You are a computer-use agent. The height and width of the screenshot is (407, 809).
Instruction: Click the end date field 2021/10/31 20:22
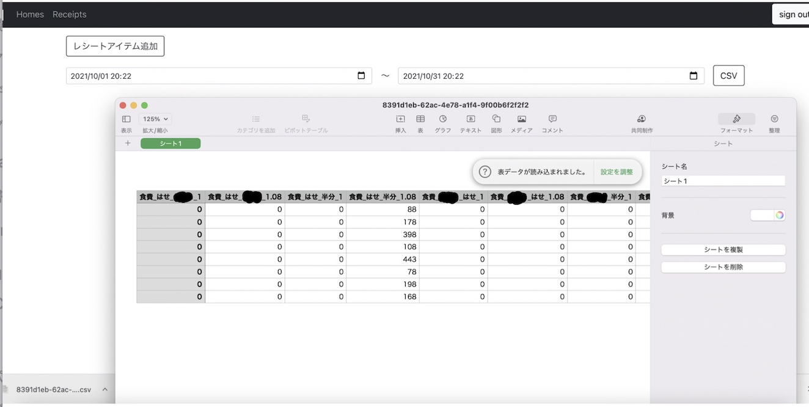click(551, 76)
